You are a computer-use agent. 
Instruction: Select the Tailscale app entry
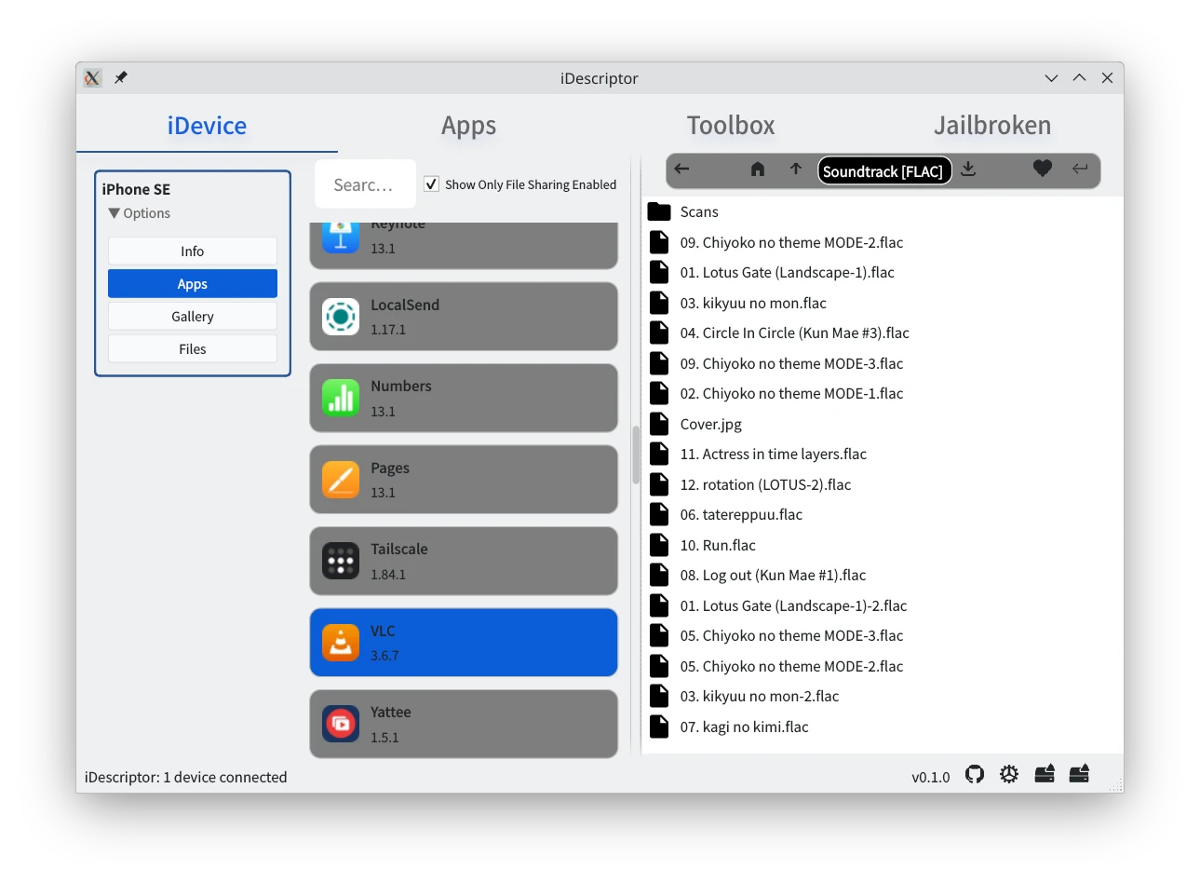464,562
